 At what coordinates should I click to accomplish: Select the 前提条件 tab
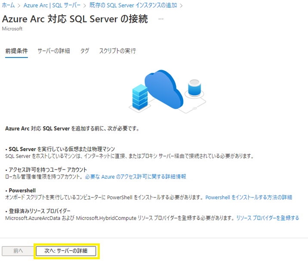pyautogui.click(x=16, y=51)
